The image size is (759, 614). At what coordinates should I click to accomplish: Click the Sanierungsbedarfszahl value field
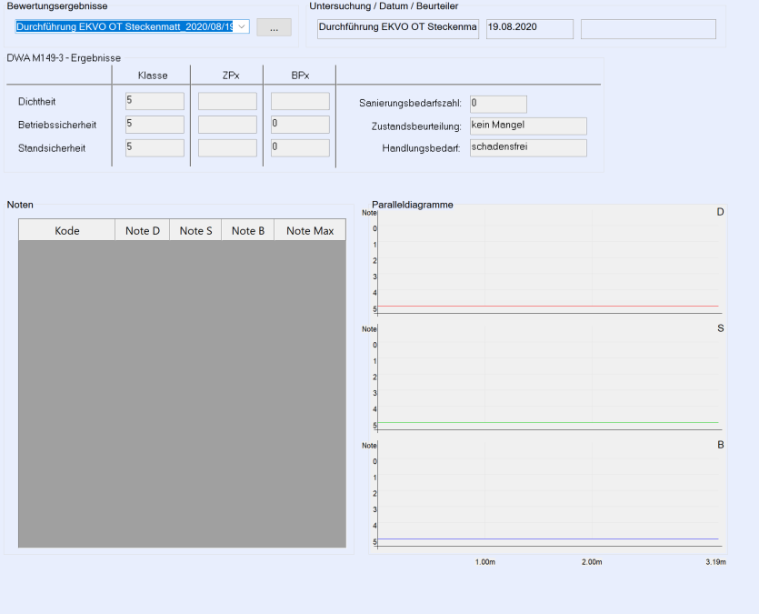498,104
